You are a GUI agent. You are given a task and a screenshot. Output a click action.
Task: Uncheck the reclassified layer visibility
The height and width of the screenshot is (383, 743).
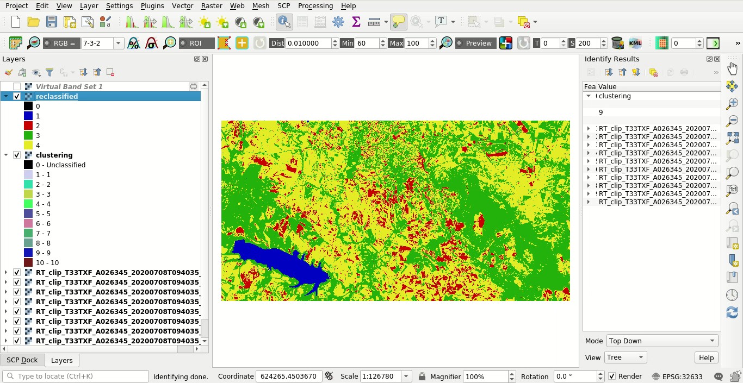(x=17, y=96)
